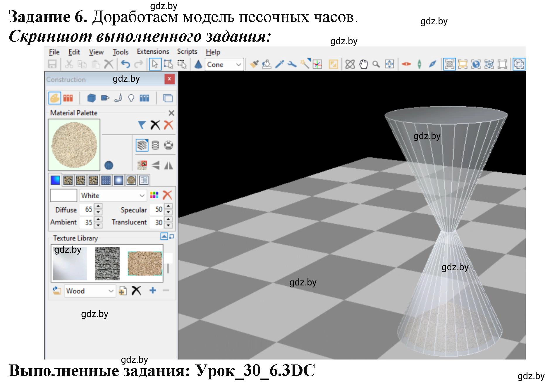Increase the Specular value
Image resolution: width=555 pixels, height=392 pixels.
[x=168, y=206]
